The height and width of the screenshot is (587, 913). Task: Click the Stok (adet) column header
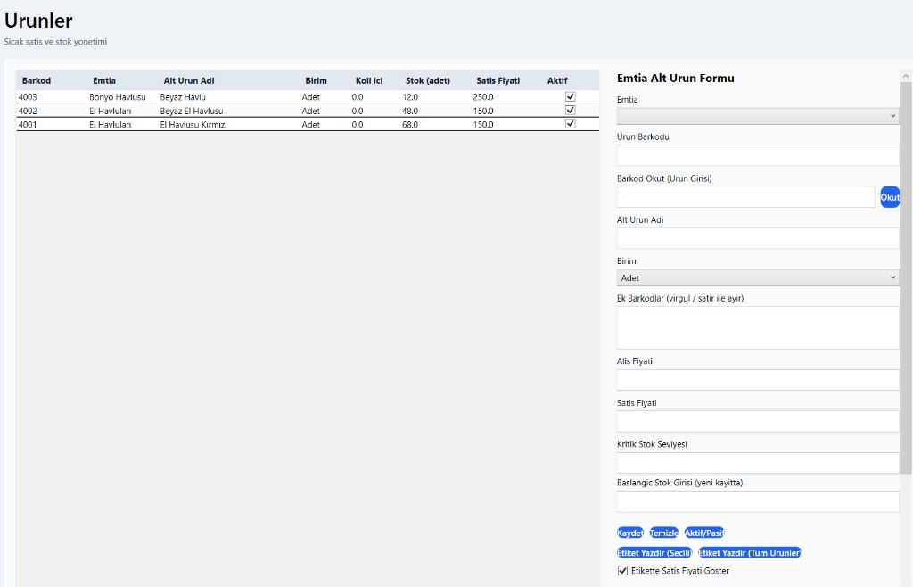coord(427,80)
